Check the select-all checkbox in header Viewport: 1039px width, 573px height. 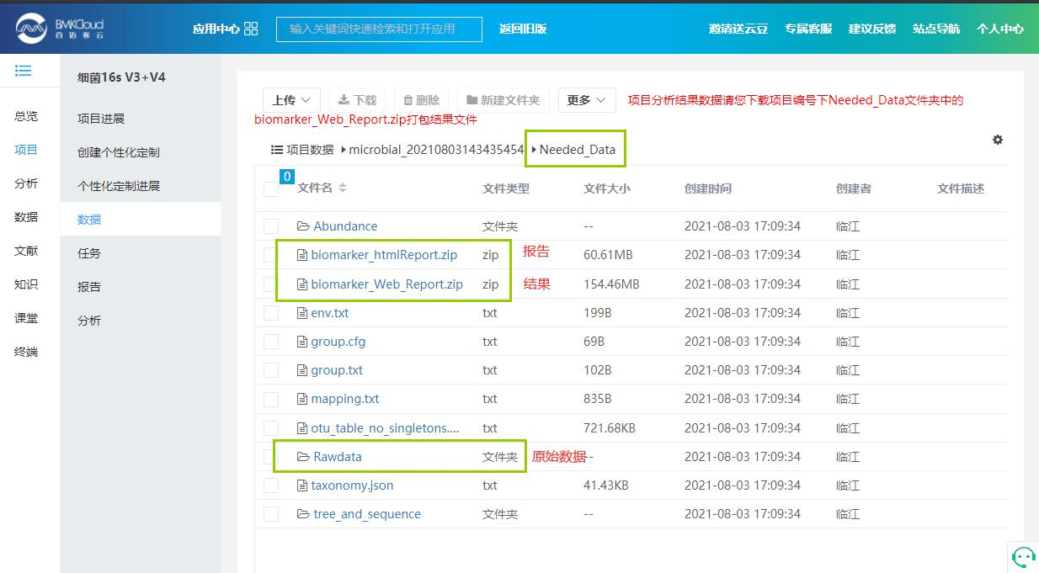[271, 189]
